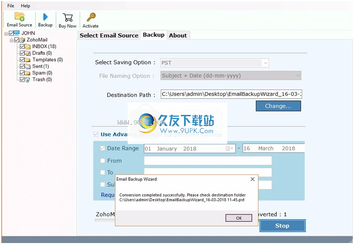Switch to the Backup tab
The width and height of the screenshot is (355, 247).
(154, 35)
